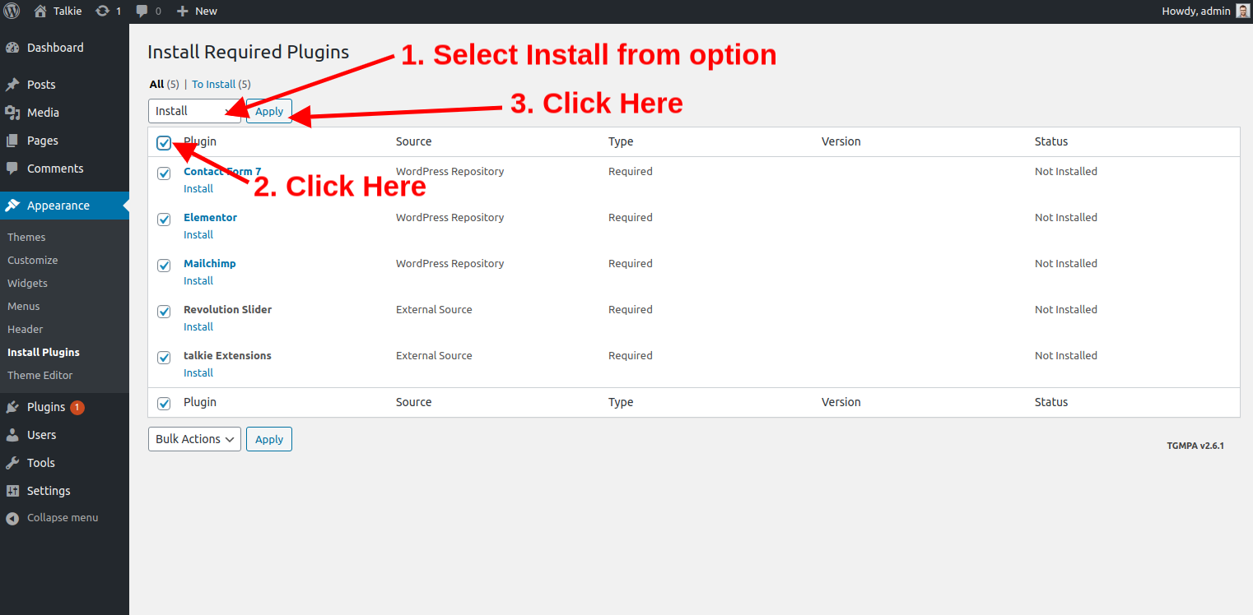Toggle the select-all checkbox in table header
Image resolution: width=1253 pixels, height=615 pixels.
tap(164, 143)
